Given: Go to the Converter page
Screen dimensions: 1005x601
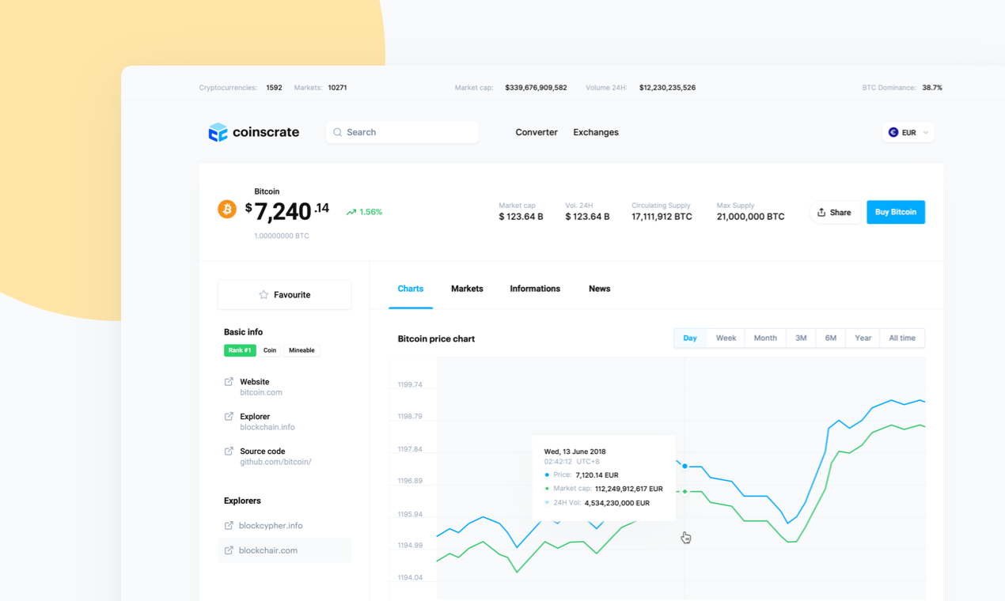Looking at the screenshot, I should pyautogui.click(x=537, y=132).
